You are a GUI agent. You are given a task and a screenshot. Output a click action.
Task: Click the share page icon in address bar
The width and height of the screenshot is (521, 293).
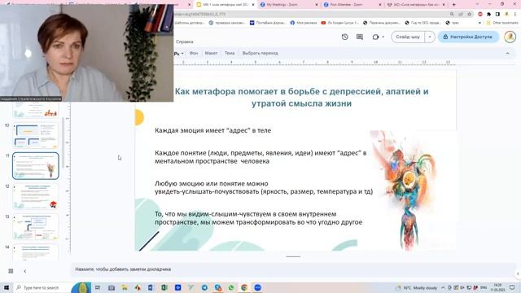coord(461,15)
